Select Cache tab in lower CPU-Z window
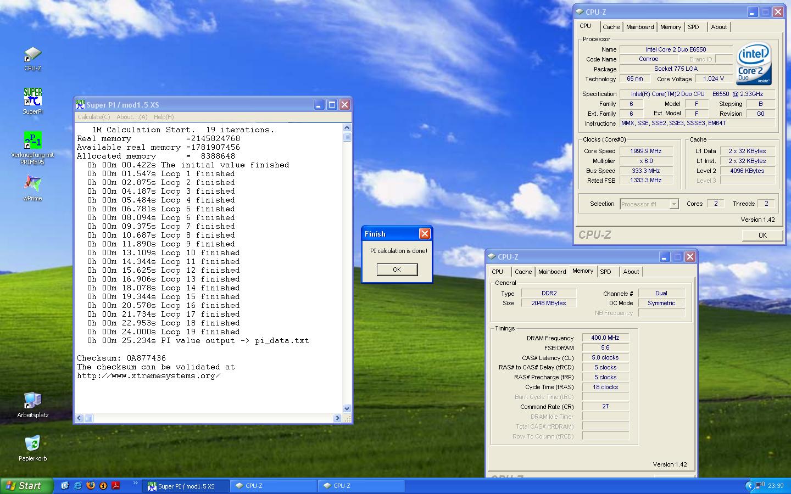This screenshot has width=791, height=494. coord(523,272)
